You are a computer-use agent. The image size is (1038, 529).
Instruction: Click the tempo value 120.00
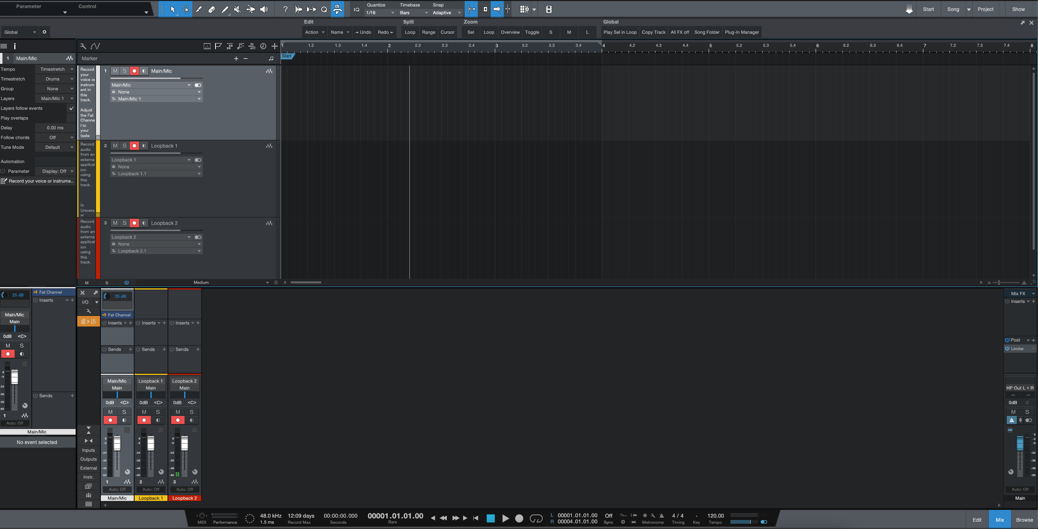(x=716, y=516)
